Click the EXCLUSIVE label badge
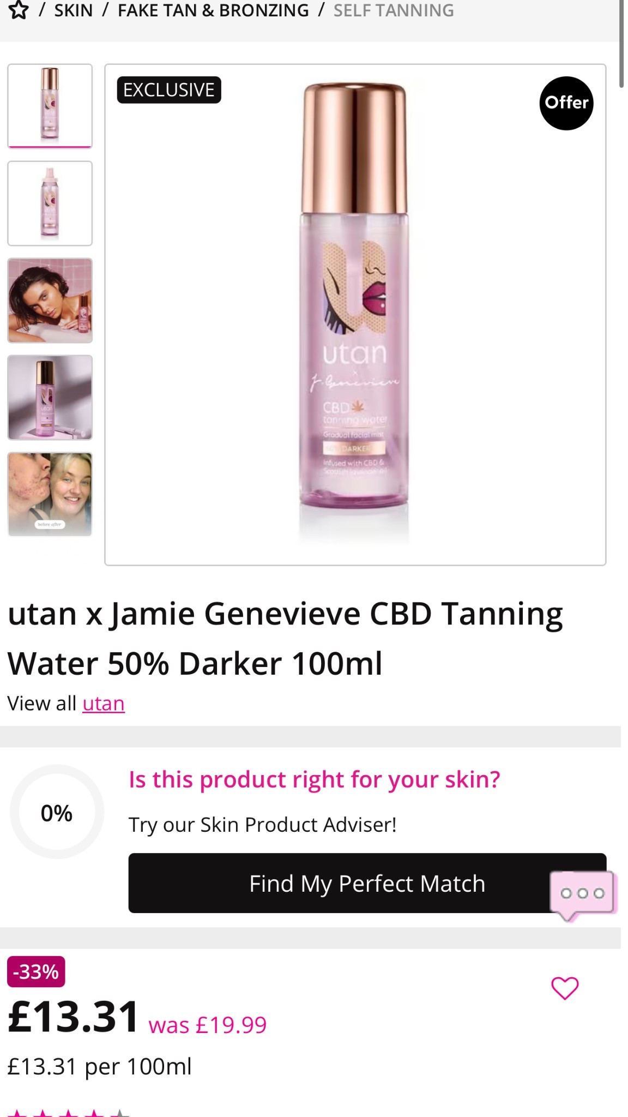Screen dimensions: 628x1117 click(169, 90)
